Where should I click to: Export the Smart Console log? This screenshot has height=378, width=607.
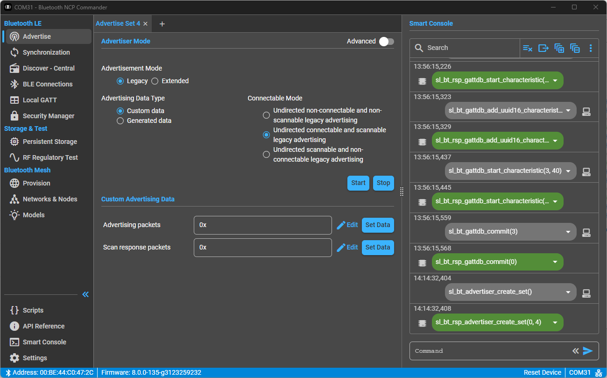(543, 48)
